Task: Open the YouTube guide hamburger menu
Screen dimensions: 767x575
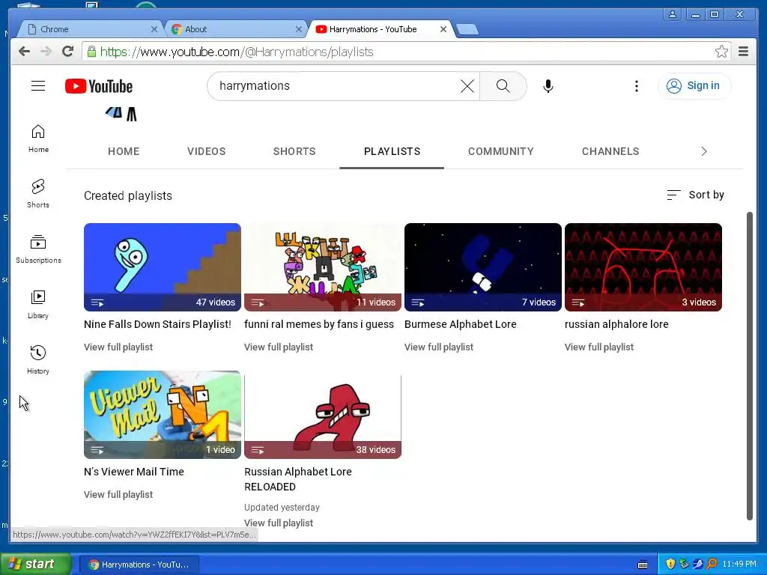Action: pos(38,86)
